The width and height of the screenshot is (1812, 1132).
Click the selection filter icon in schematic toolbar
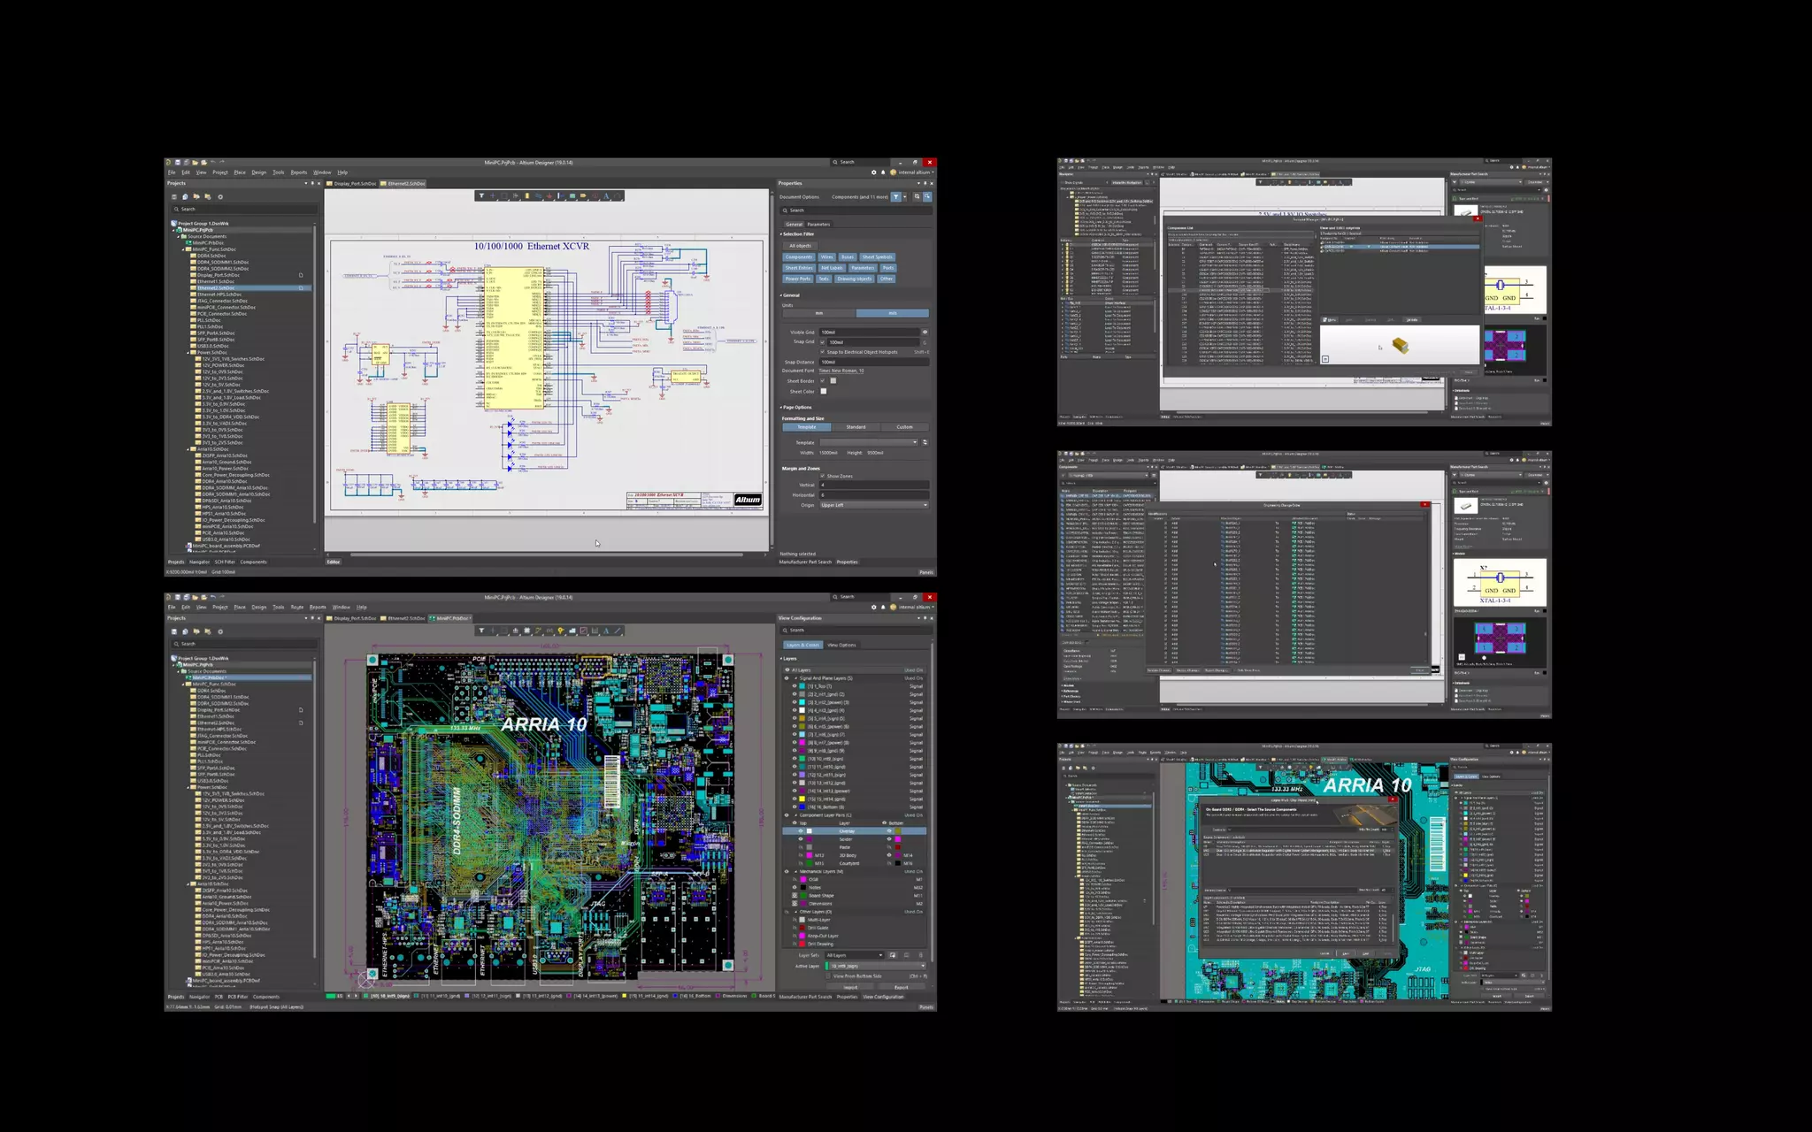[x=481, y=195]
